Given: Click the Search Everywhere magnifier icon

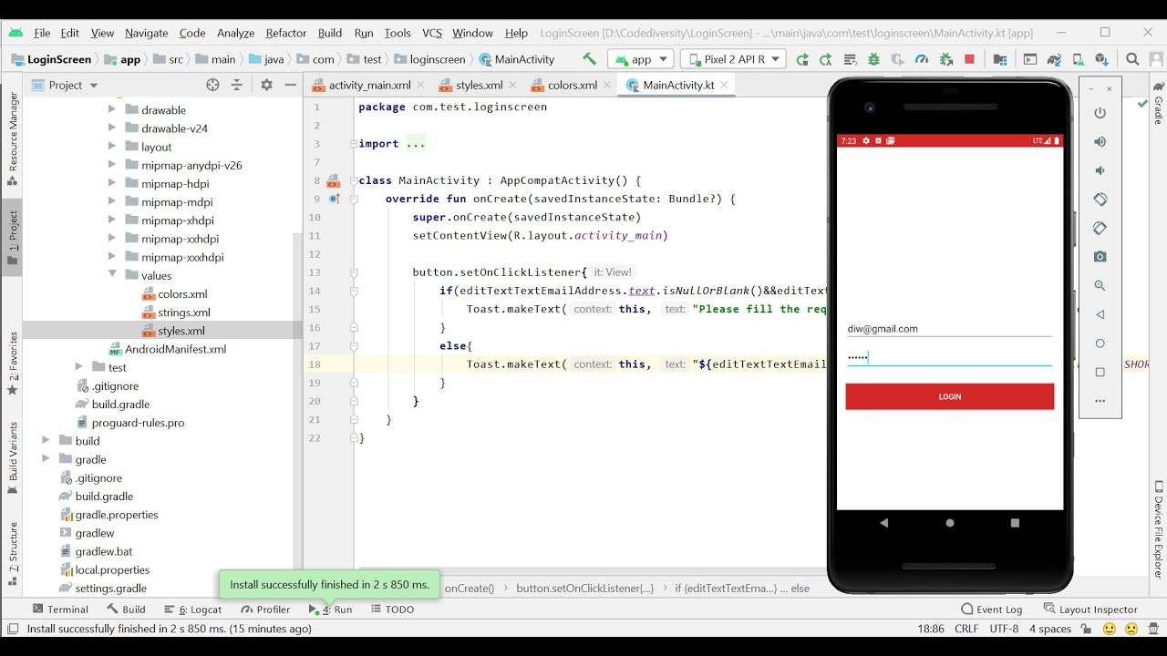Looking at the screenshot, I should tap(1132, 59).
